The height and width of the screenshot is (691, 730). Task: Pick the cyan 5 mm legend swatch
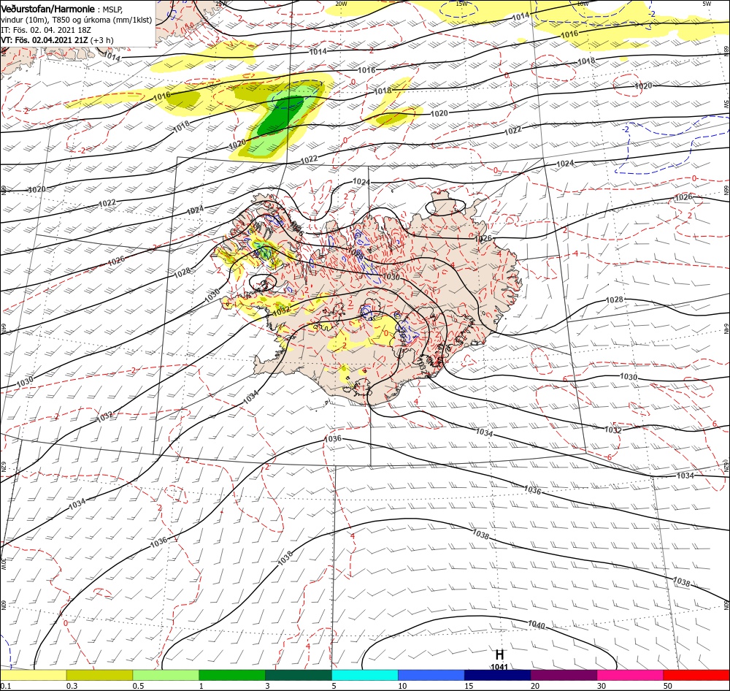[x=365, y=676]
